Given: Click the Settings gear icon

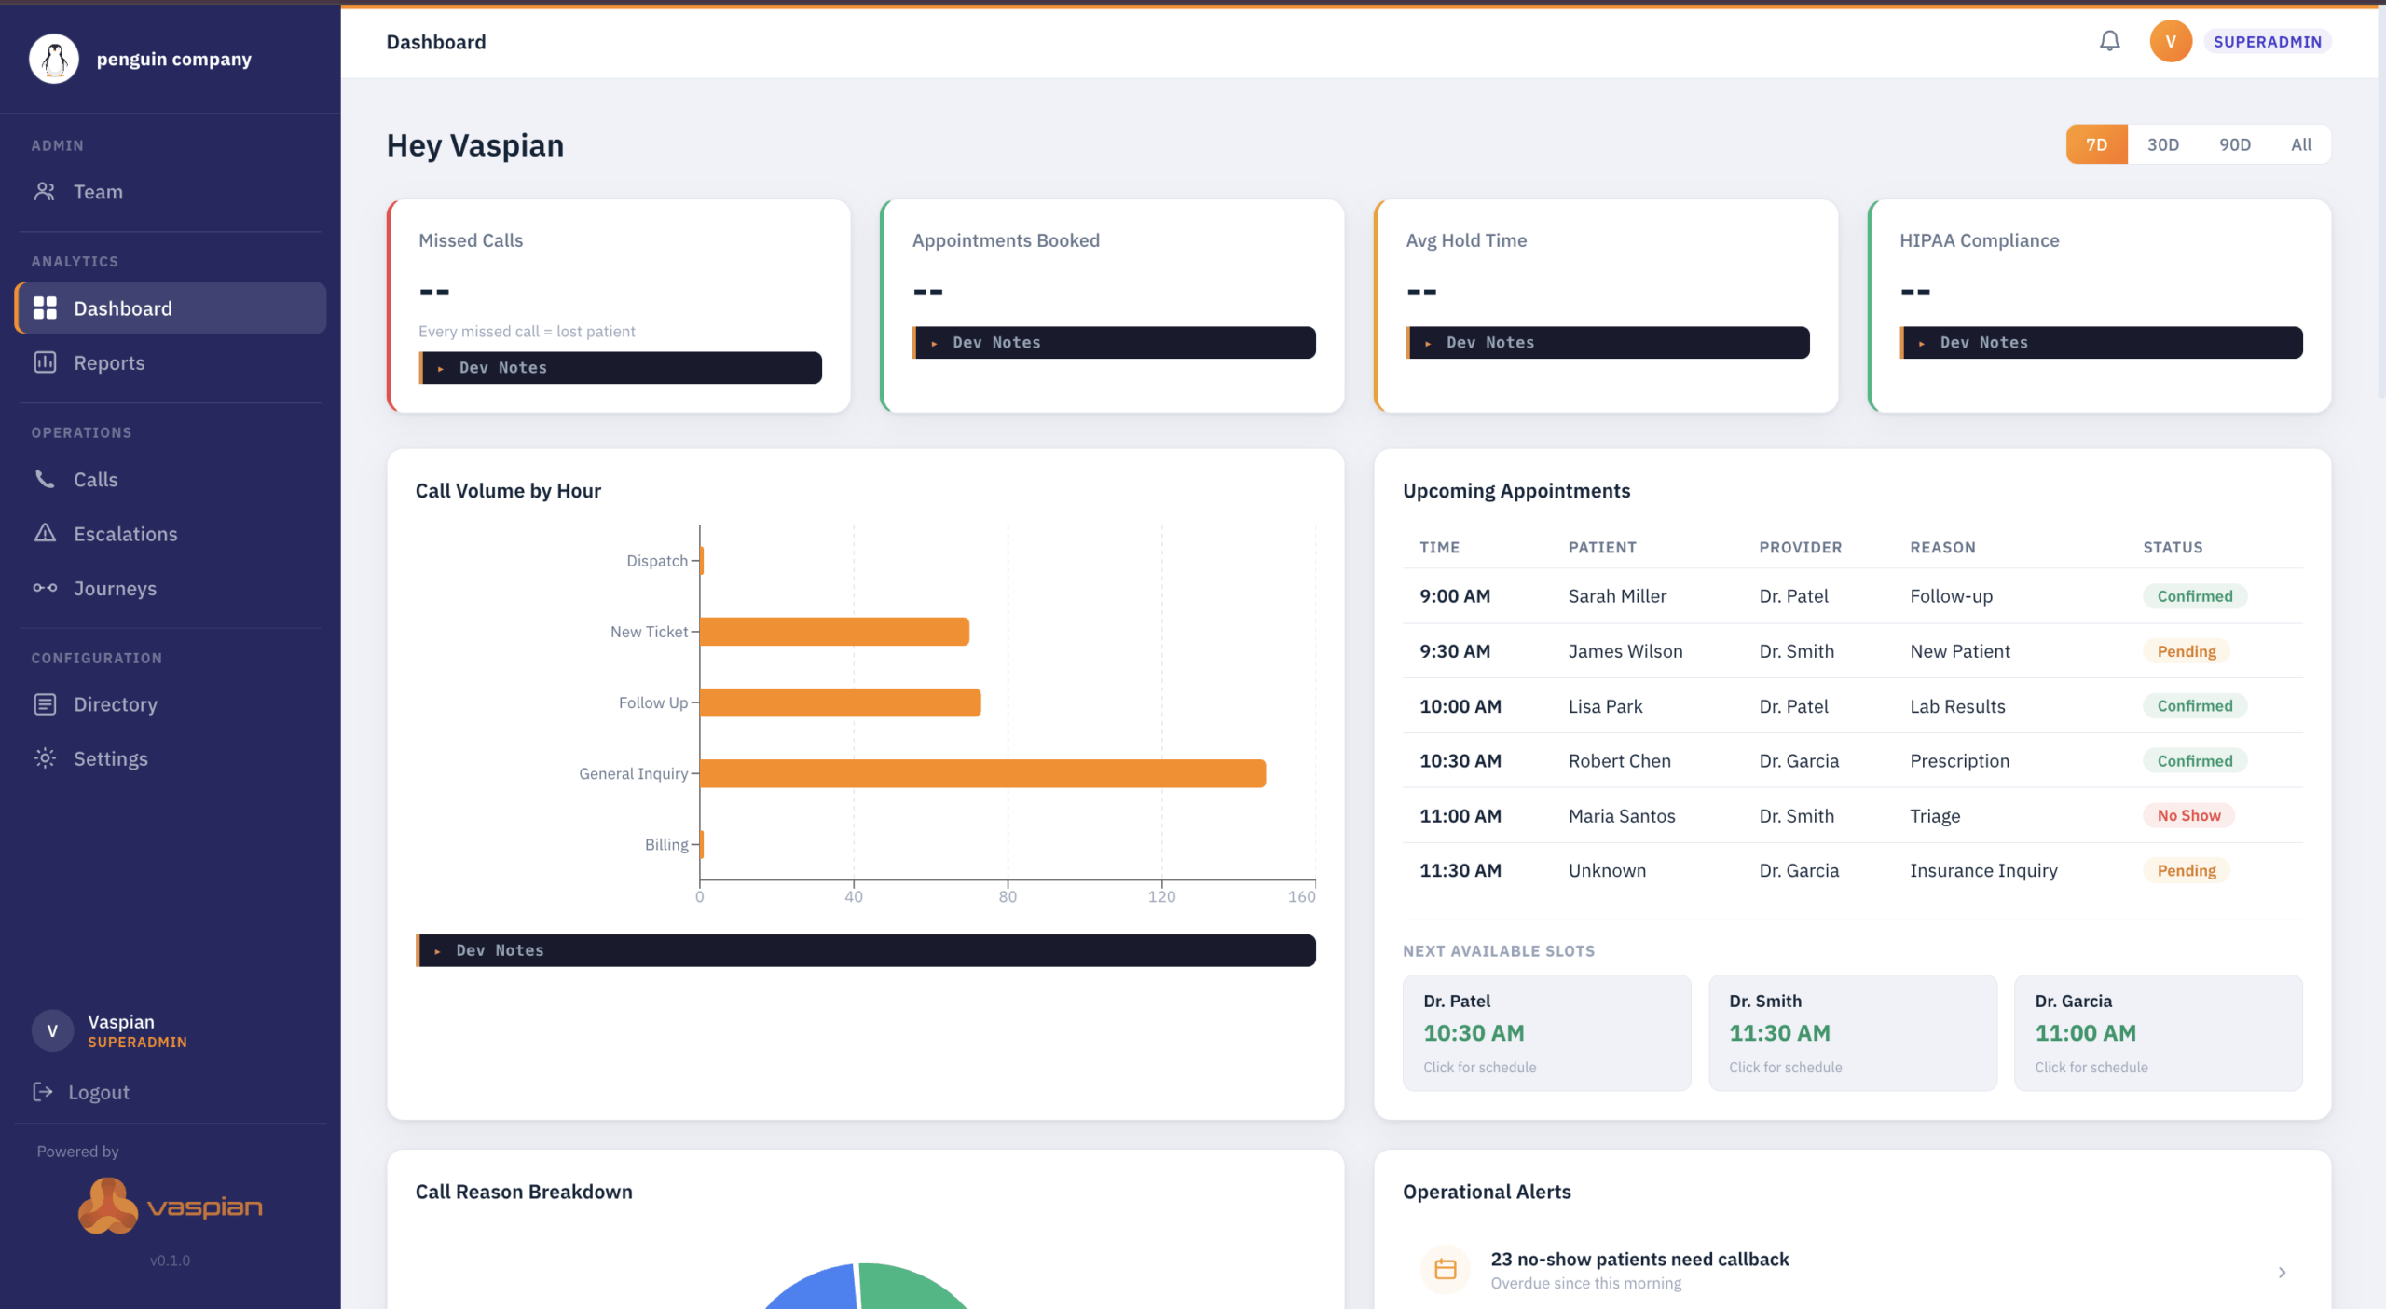Looking at the screenshot, I should tap(45, 758).
